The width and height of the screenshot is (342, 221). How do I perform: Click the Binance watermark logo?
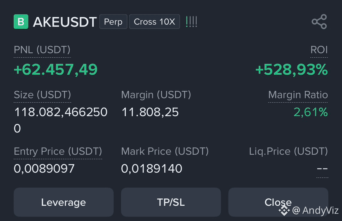(284, 210)
